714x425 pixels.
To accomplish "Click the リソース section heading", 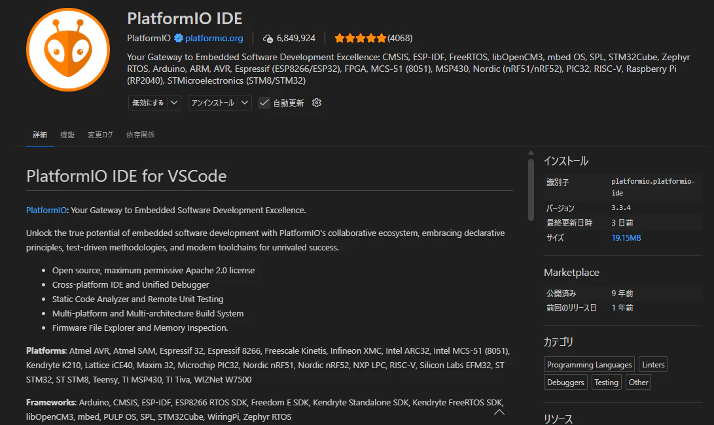I will 558,418.
